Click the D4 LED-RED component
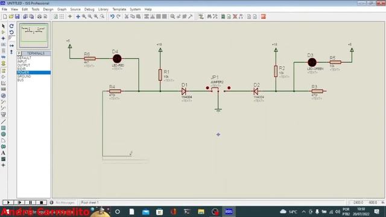Screen dimensions: 386x217 pyautogui.click(x=117, y=58)
